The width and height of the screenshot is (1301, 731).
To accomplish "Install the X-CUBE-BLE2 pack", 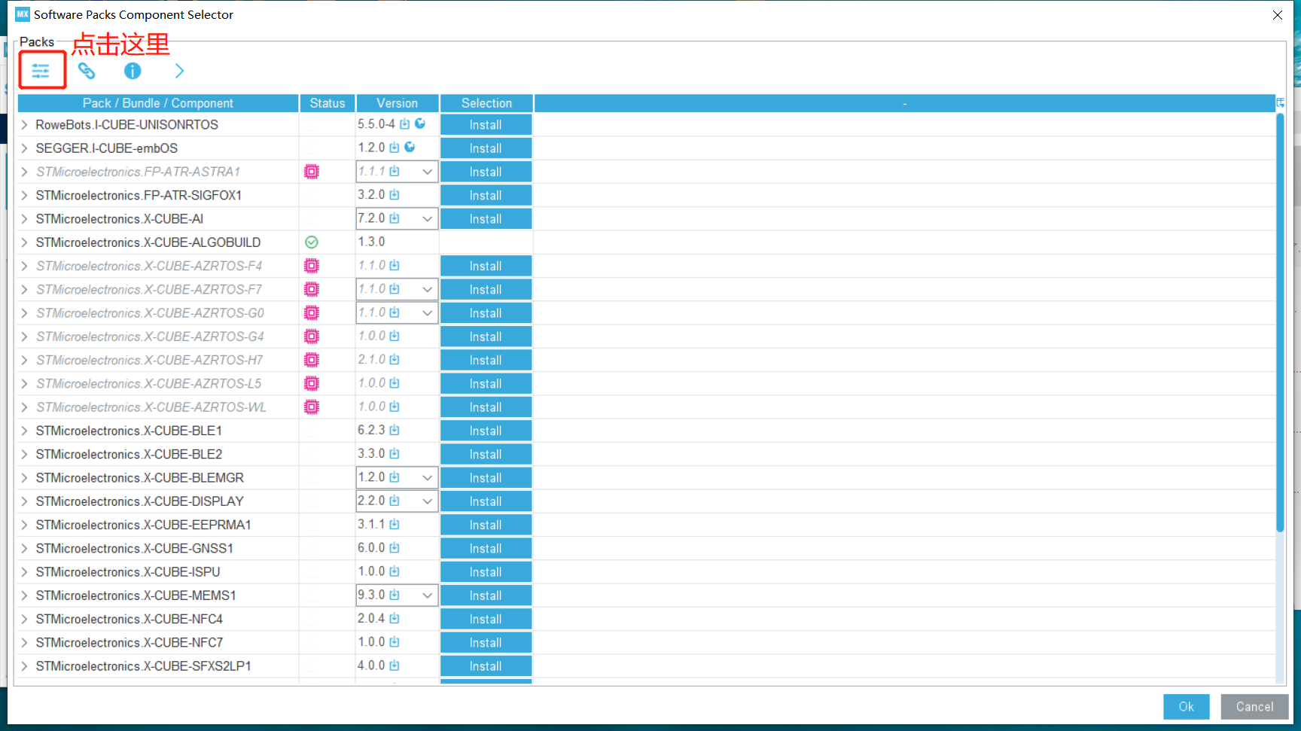I will 486,454.
